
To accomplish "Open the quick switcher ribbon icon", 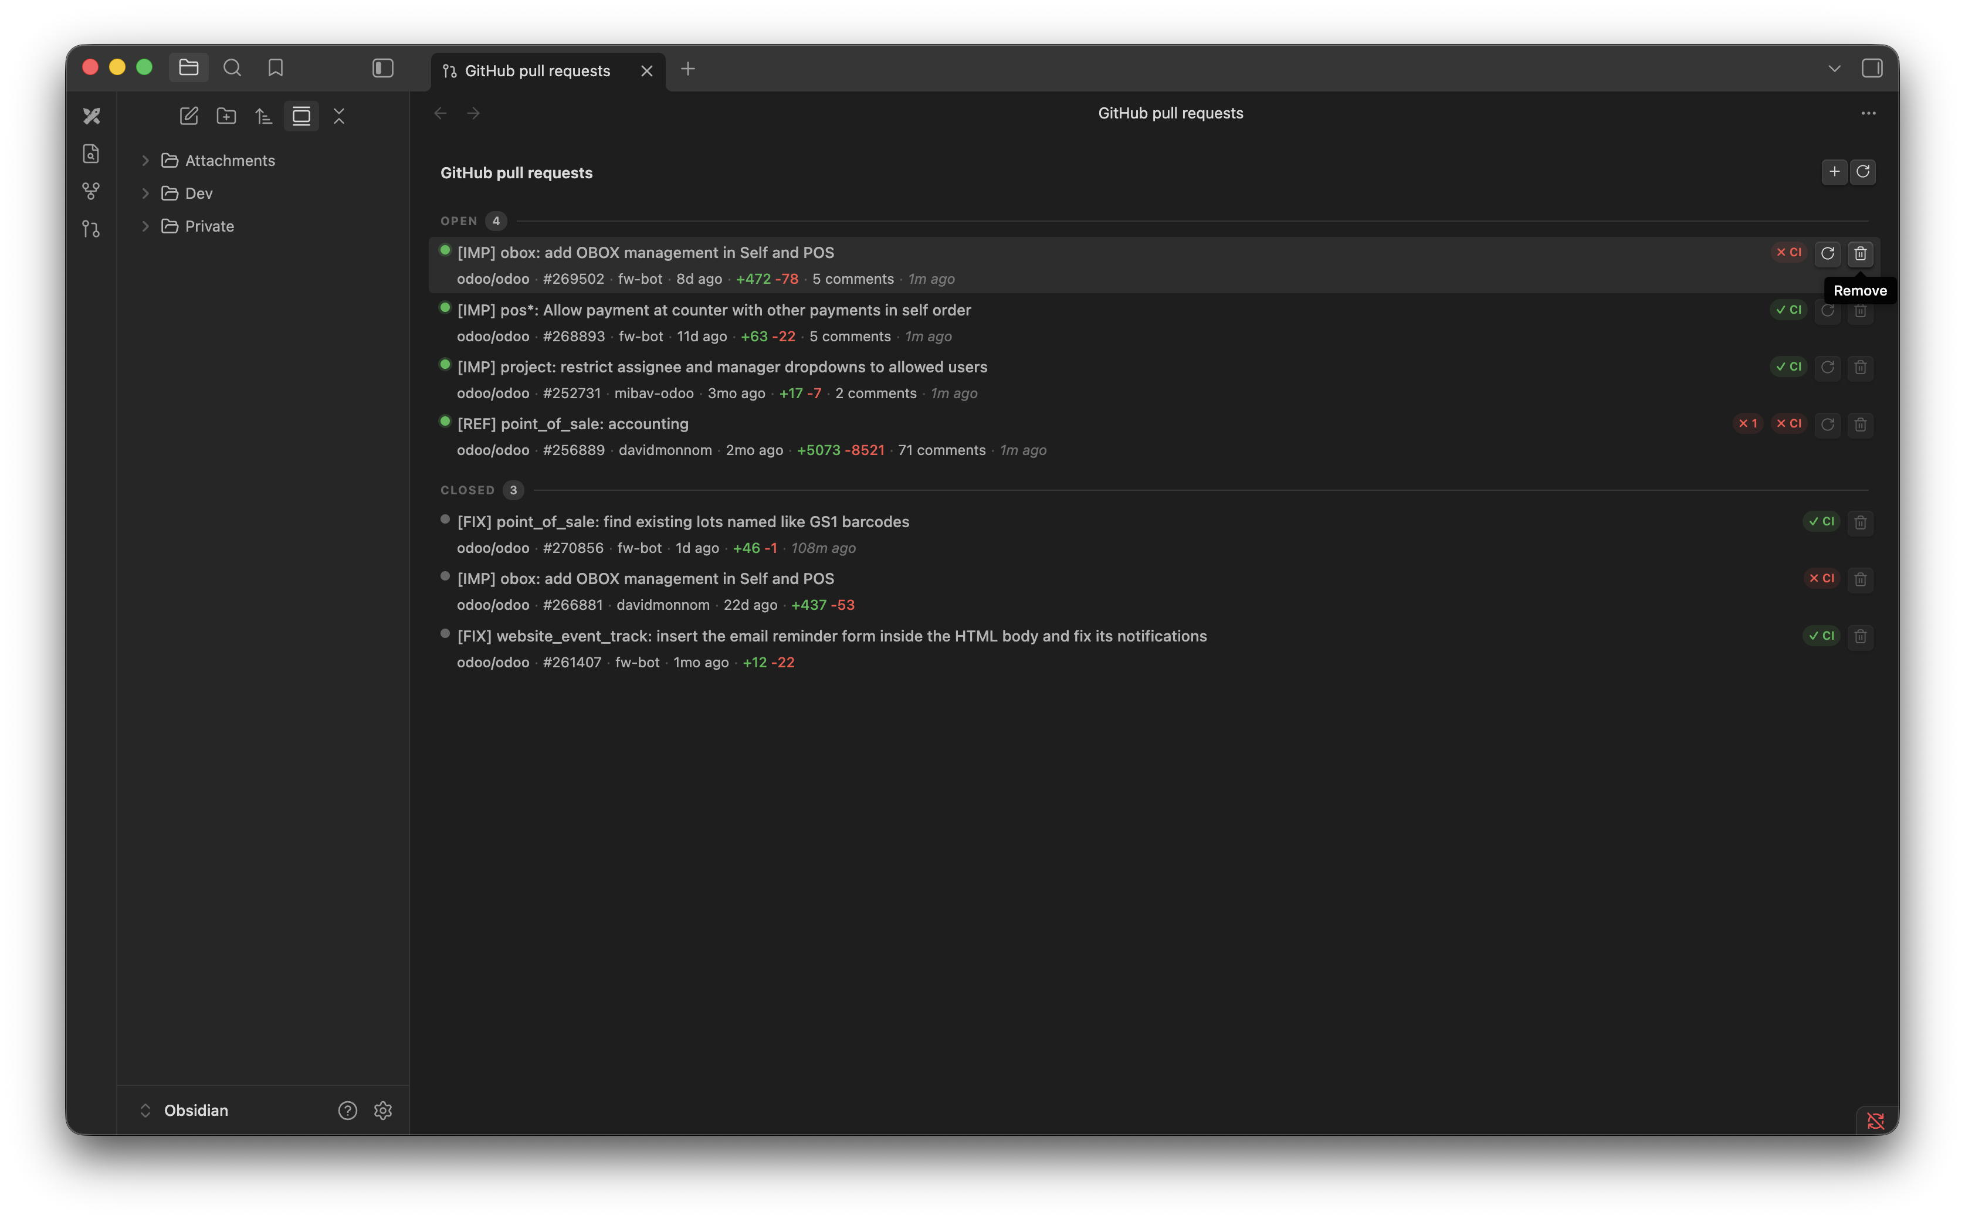I will [x=92, y=116].
